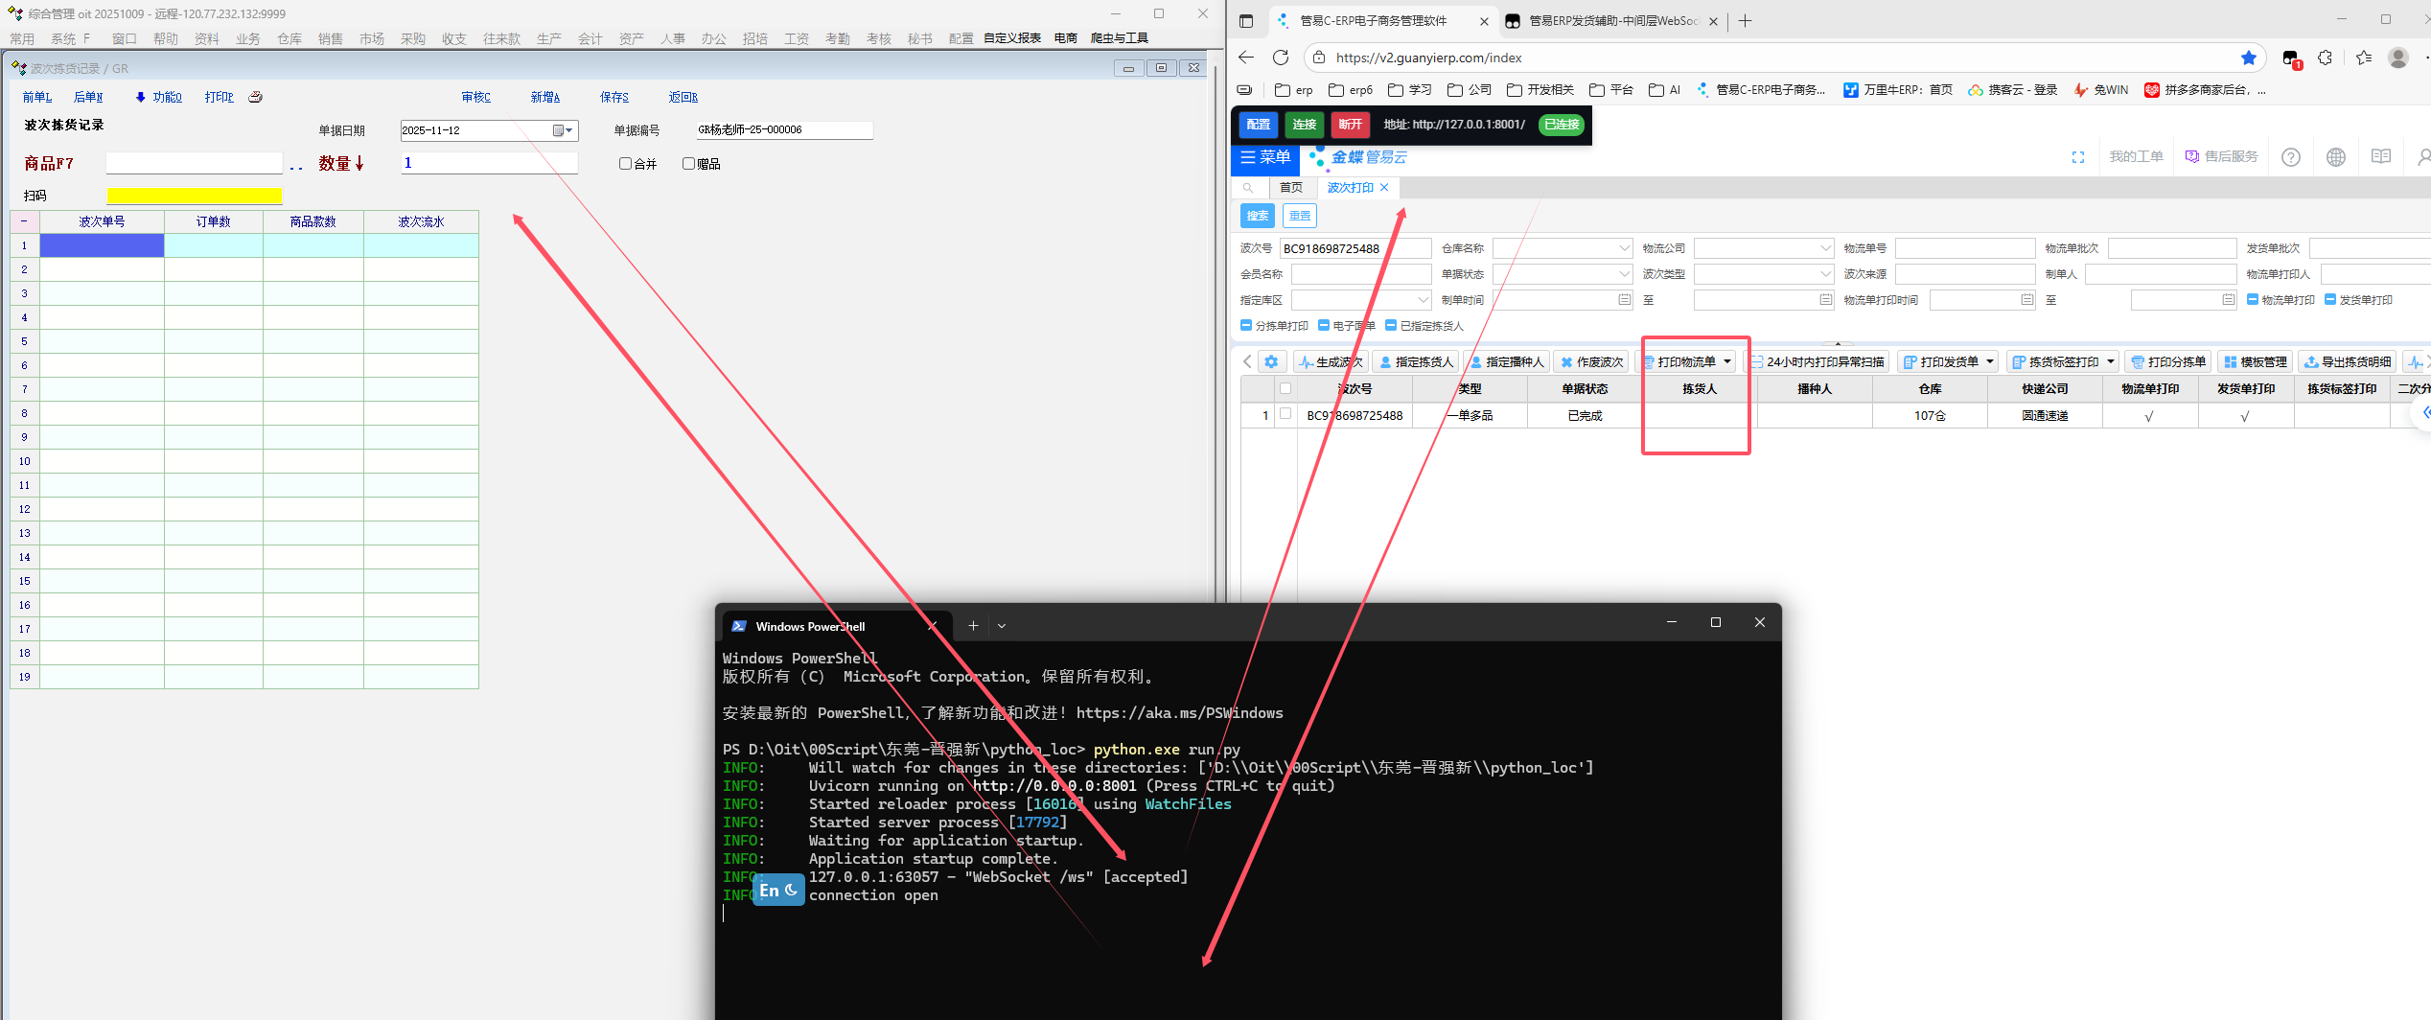Open the 仓库 menu in menu bar
This screenshot has height=1020, width=2431.
pyautogui.click(x=289, y=38)
